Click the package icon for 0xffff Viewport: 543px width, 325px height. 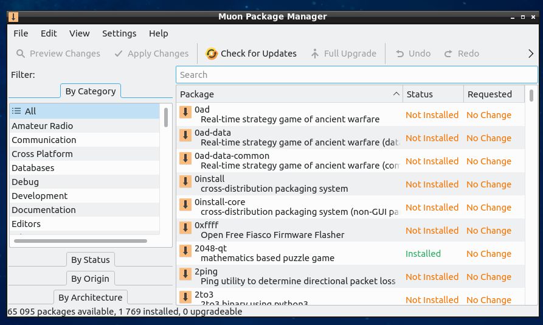(x=185, y=228)
